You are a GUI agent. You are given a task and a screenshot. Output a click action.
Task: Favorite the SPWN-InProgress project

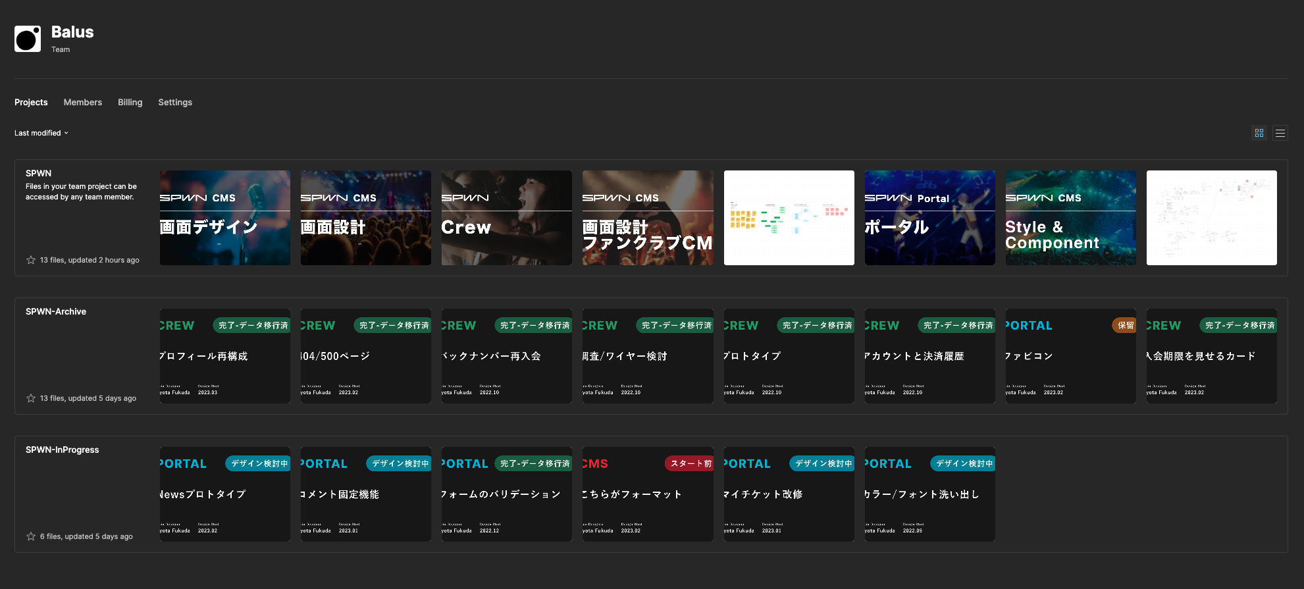pyautogui.click(x=31, y=536)
